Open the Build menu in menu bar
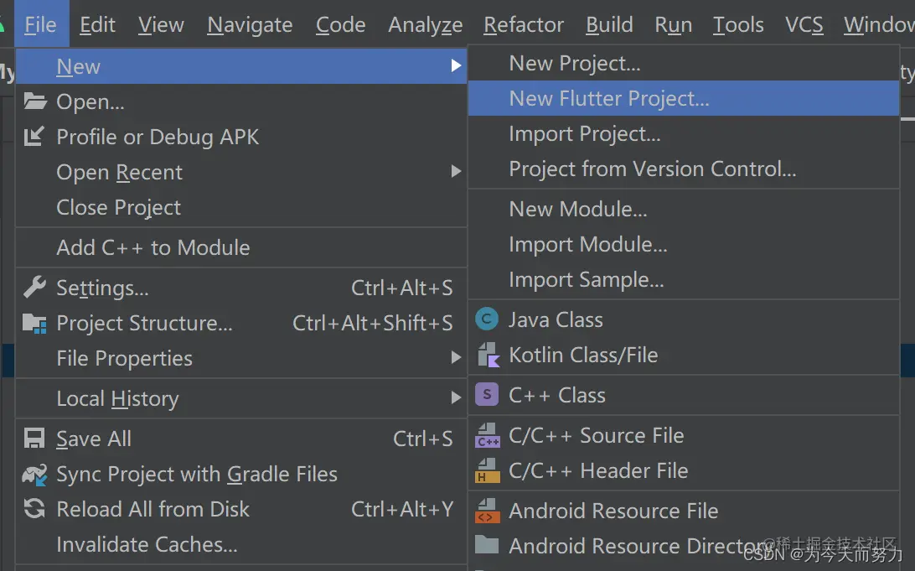 click(x=609, y=25)
